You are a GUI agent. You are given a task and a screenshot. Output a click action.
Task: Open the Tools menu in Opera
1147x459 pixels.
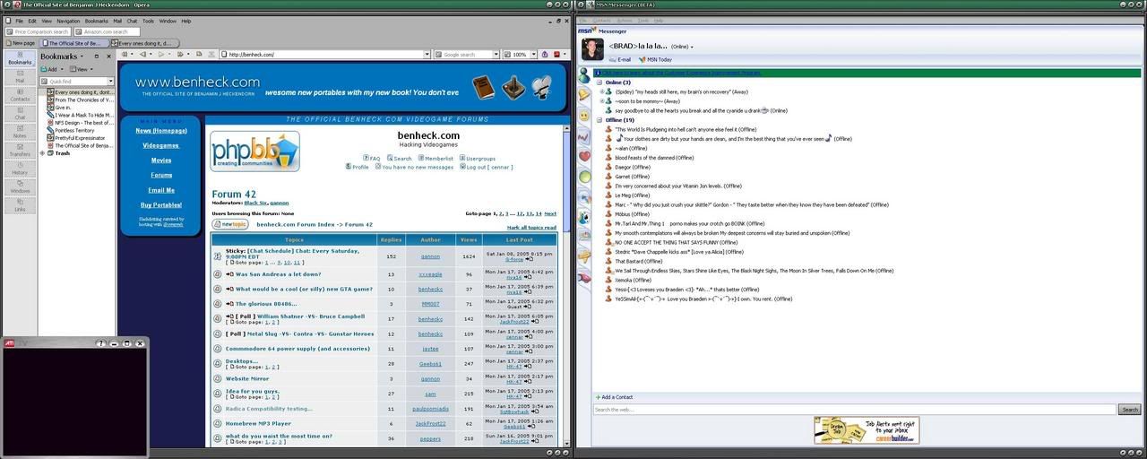[148, 21]
